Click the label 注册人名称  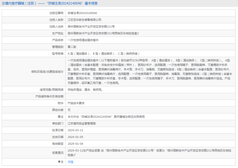pos(56,20)
